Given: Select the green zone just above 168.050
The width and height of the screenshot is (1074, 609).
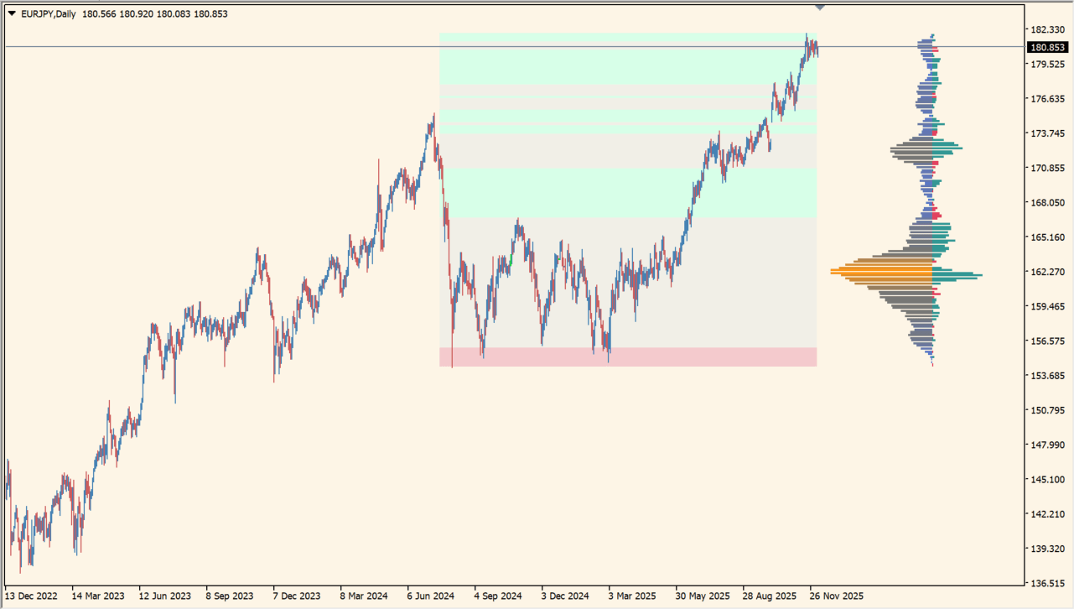Looking at the screenshot, I should tap(627, 193).
